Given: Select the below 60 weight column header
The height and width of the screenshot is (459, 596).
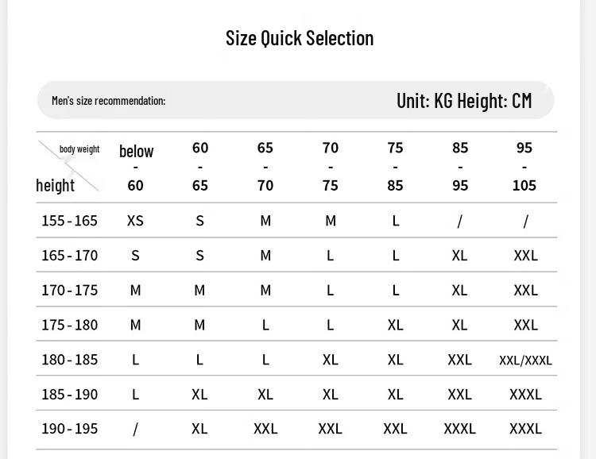Looking at the screenshot, I should (x=136, y=168).
